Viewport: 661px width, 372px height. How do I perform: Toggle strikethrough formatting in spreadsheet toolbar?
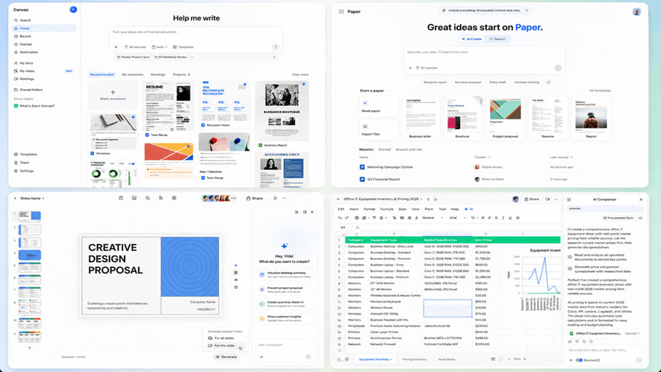[x=517, y=218]
